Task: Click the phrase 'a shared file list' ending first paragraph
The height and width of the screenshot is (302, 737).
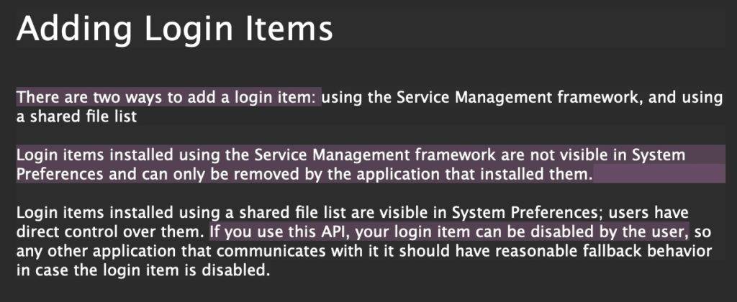Action: (x=76, y=116)
